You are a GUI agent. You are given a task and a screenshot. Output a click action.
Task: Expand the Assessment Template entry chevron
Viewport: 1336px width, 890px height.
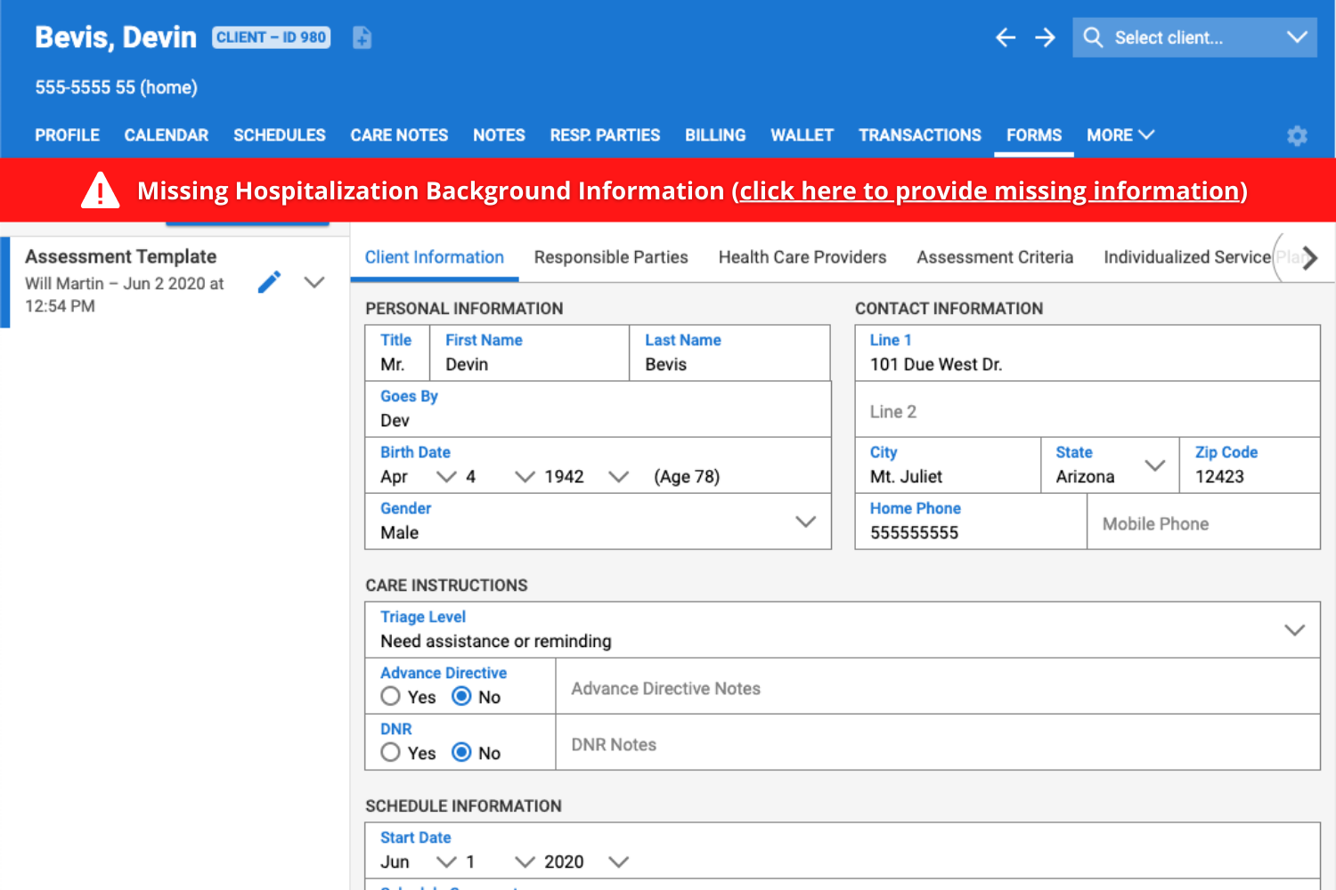314,281
